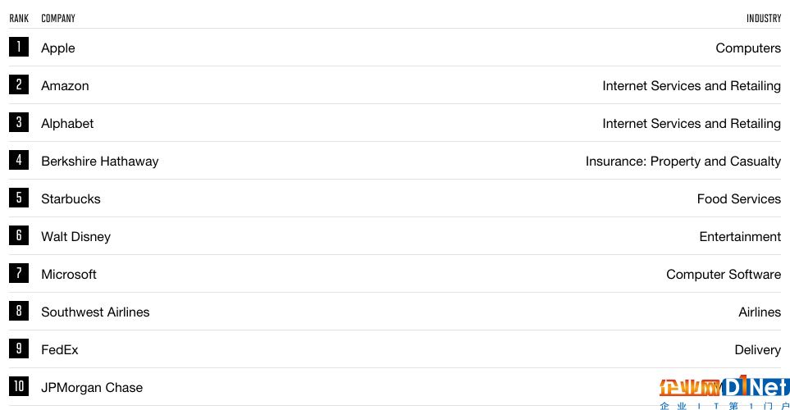The height and width of the screenshot is (410, 790).
Task: Open the Apple company entry
Action: [58, 48]
